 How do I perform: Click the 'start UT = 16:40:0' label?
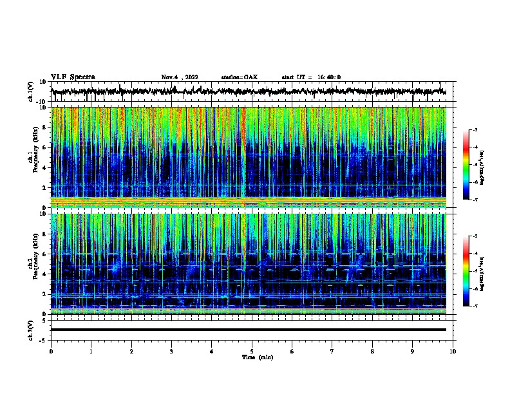click(311, 77)
